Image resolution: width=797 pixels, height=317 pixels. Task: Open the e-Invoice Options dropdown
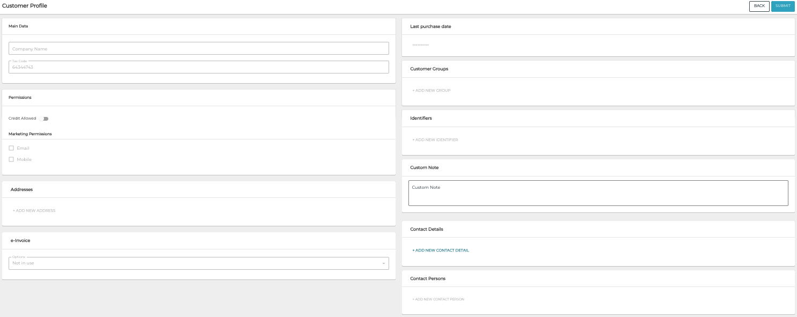click(x=199, y=262)
